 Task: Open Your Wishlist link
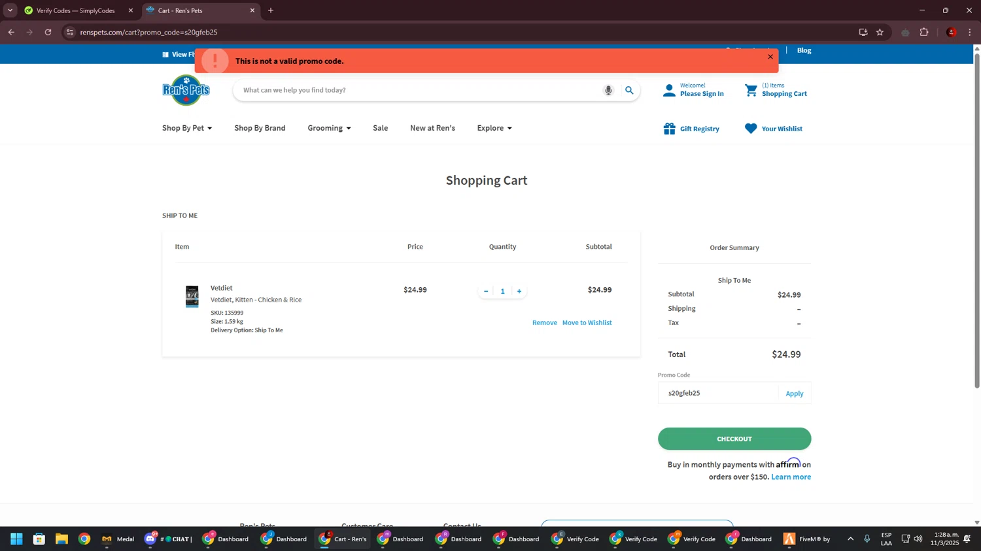coord(782,129)
